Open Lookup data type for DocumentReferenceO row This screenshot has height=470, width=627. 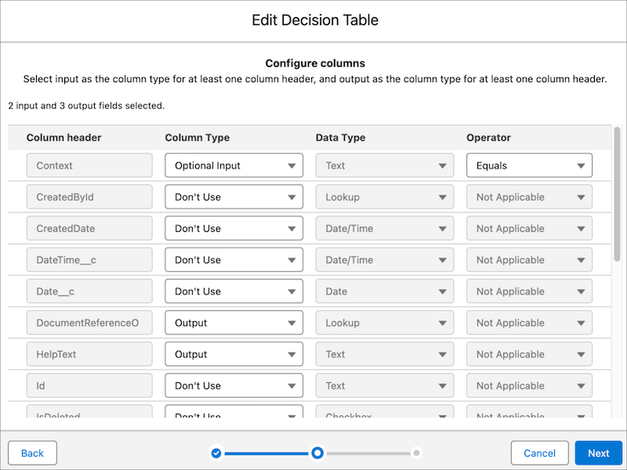coord(385,323)
